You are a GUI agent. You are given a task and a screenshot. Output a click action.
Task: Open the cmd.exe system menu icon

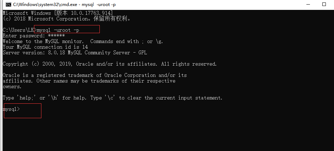tap(8, 4)
